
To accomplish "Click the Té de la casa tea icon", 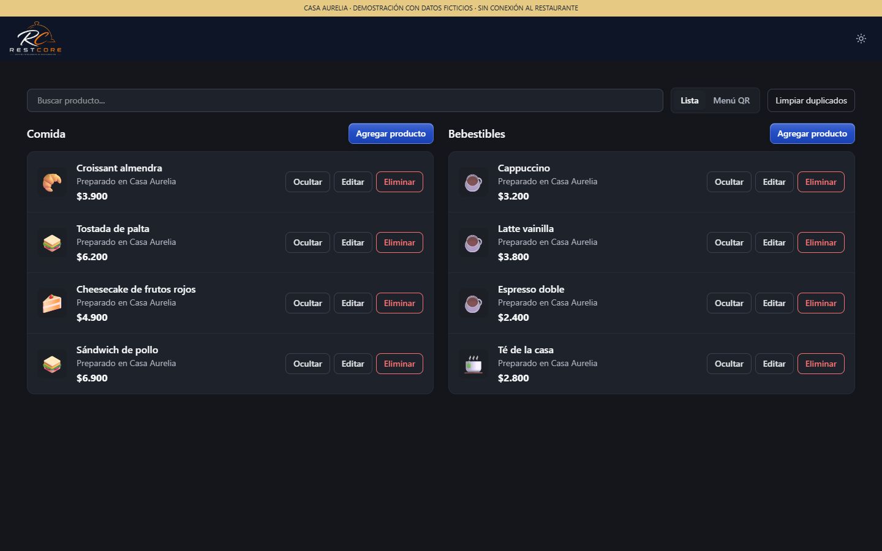I will pyautogui.click(x=473, y=364).
